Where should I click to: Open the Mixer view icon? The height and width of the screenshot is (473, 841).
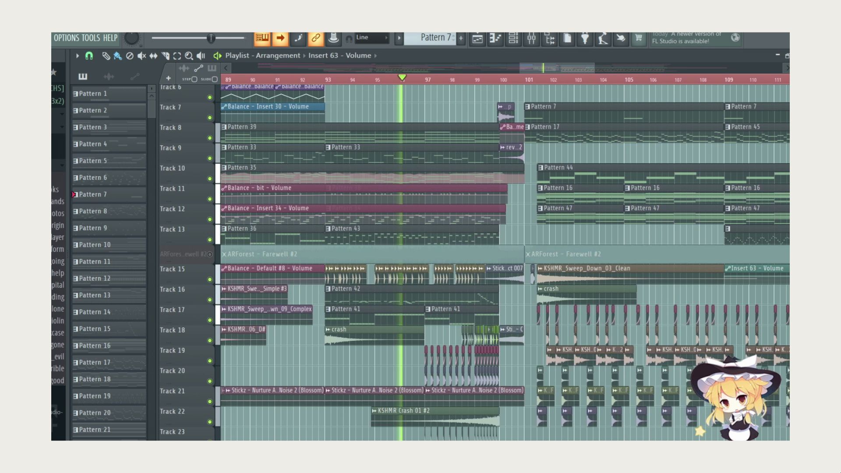tap(531, 39)
